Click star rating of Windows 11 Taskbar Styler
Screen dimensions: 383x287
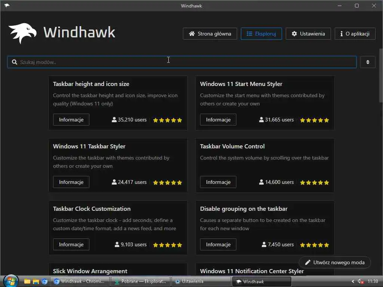click(x=168, y=182)
